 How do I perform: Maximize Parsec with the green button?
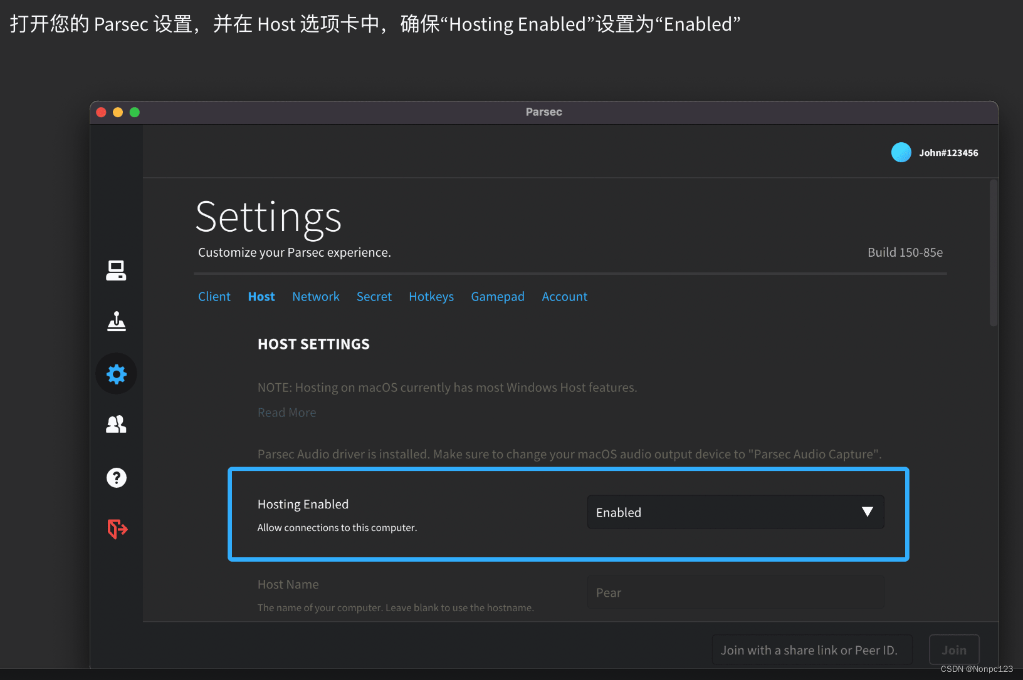(135, 112)
